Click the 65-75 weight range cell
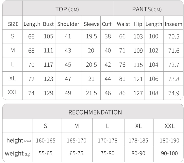This screenshot has width=184, height=163. tap(76, 153)
